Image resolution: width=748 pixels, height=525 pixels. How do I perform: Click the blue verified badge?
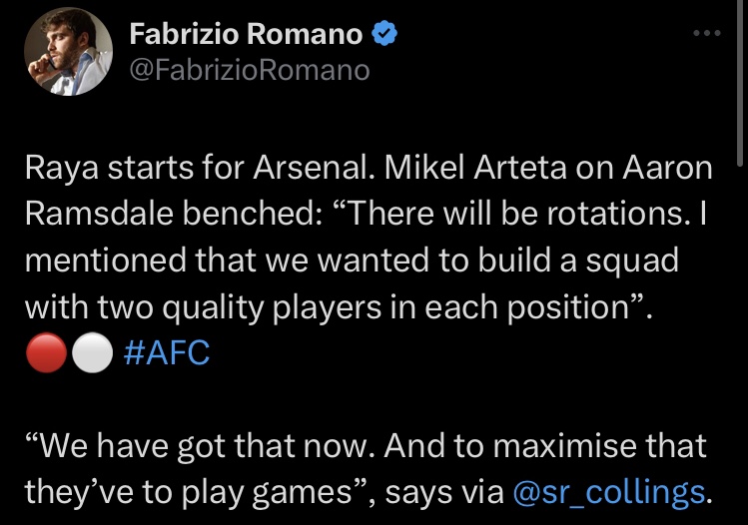click(384, 34)
